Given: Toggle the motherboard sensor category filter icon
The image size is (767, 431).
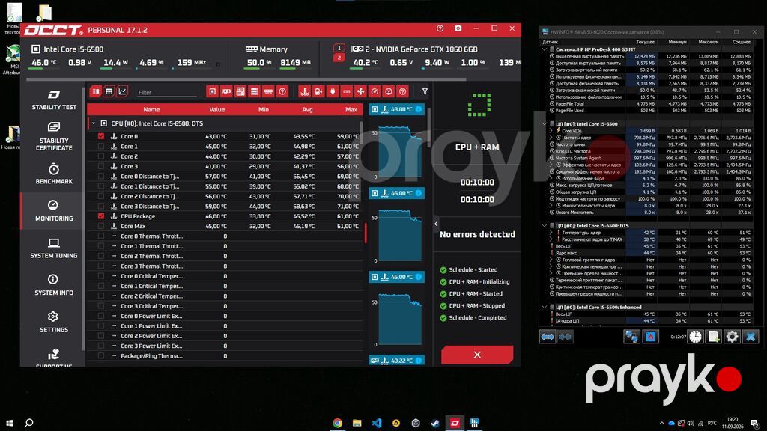Looking at the screenshot, I should pyautogui.click(x=240, y=91).
